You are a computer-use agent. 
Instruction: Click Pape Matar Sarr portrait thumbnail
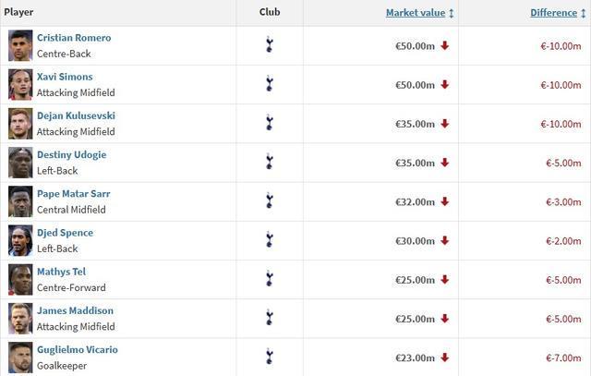coord(20,201)
